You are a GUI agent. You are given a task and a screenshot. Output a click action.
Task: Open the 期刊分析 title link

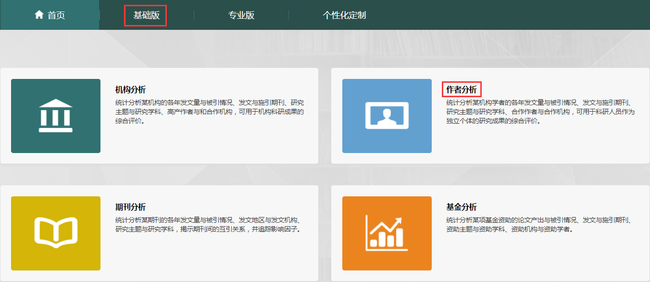pos(130,207)
